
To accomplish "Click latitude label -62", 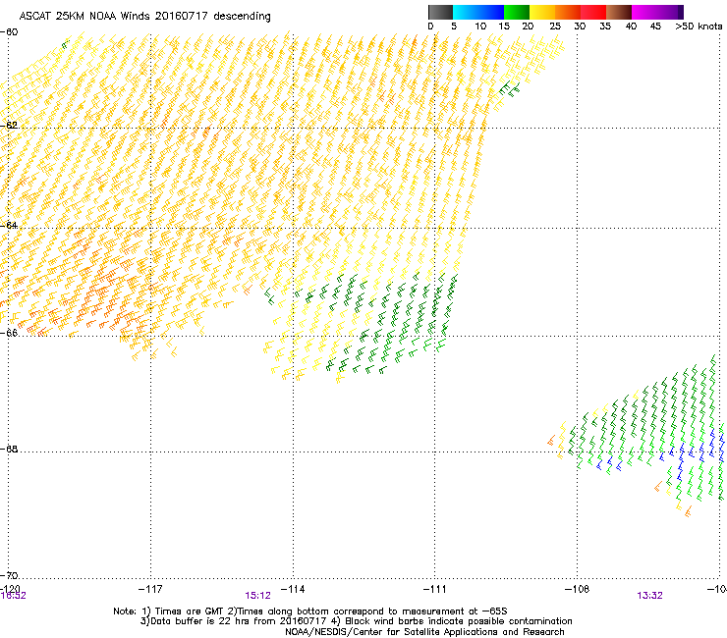I will [x=9, y=125].
